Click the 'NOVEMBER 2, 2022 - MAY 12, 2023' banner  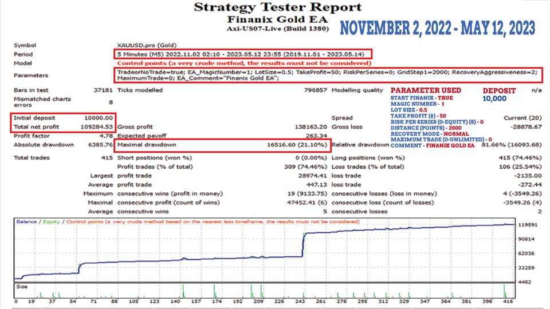click(437, 28)
